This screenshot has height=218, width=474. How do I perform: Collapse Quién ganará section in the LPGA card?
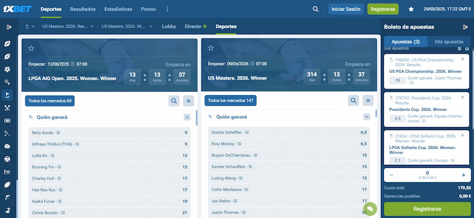(187, 118)
